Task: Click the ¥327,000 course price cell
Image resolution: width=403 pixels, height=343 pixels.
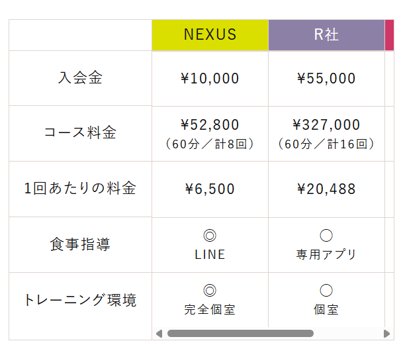Action: [x=326, y=134]
